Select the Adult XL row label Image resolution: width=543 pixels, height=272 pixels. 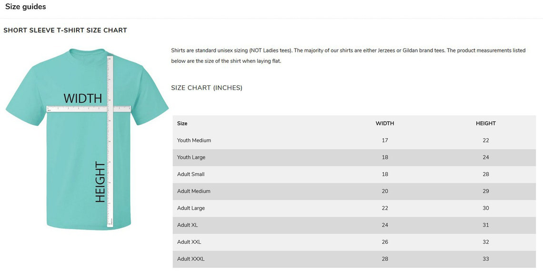[x=187, y=225]
